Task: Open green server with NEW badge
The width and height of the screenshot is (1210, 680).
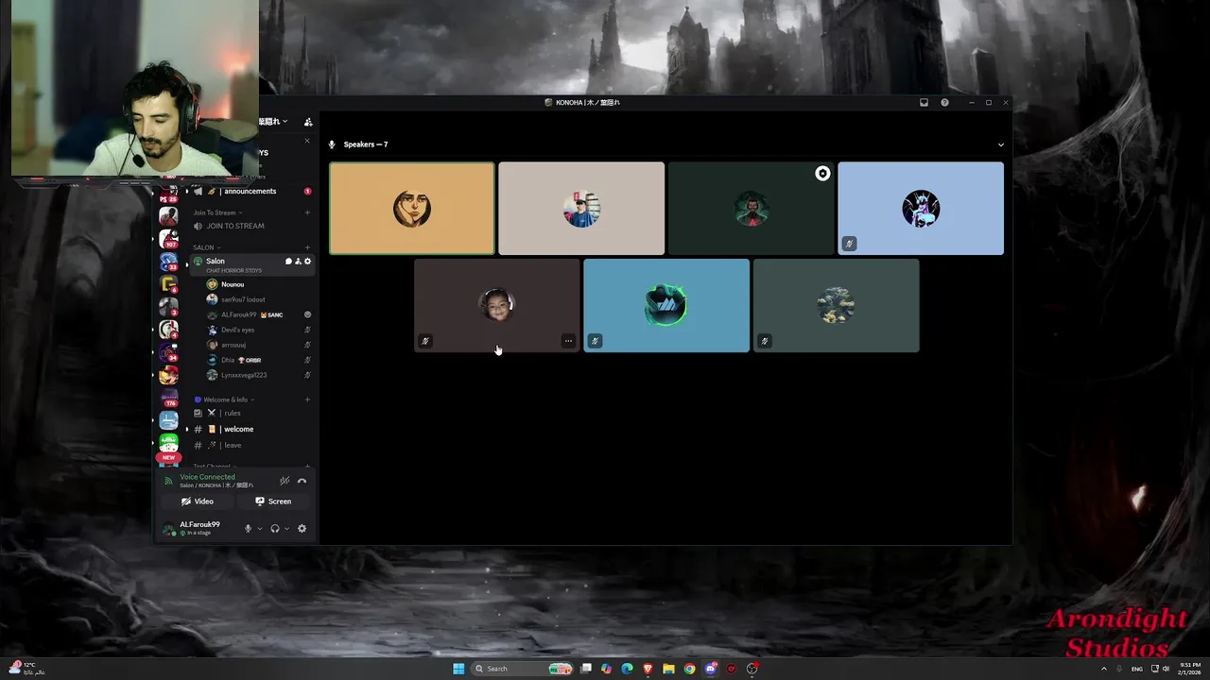Action: pos(168,444)
